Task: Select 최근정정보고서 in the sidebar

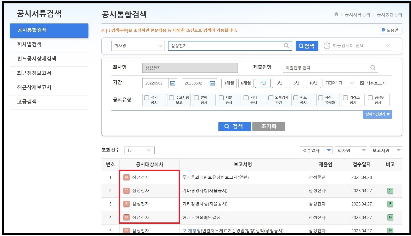Action: point(49,73)
